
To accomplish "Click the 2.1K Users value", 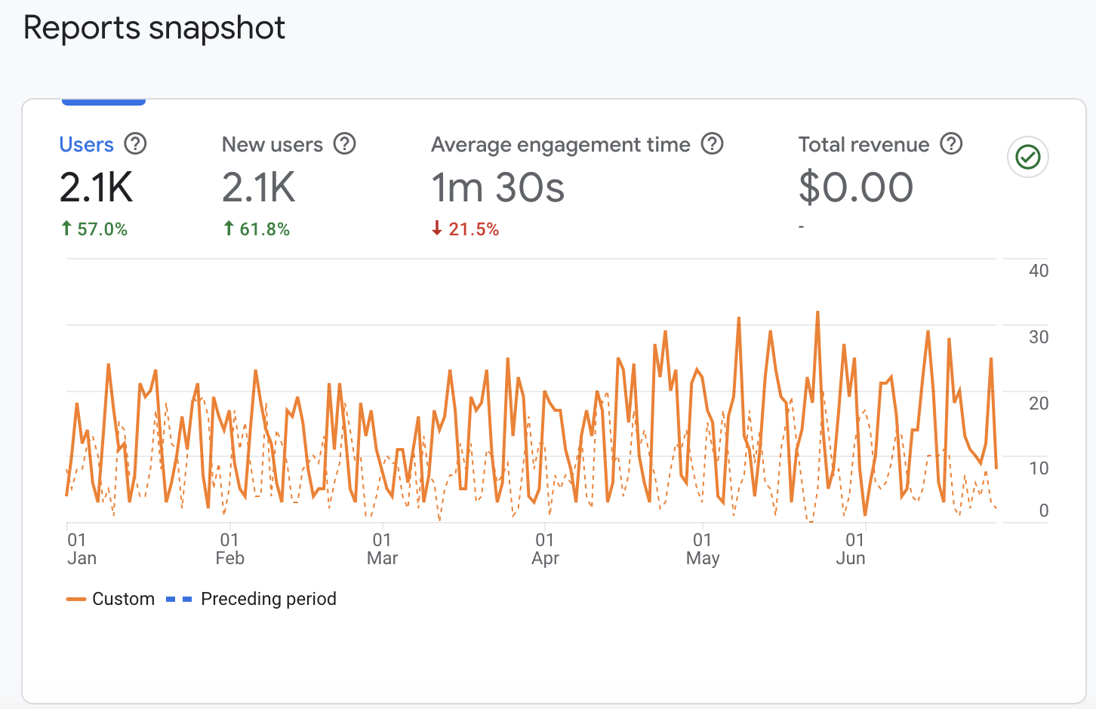I will 97,187.
